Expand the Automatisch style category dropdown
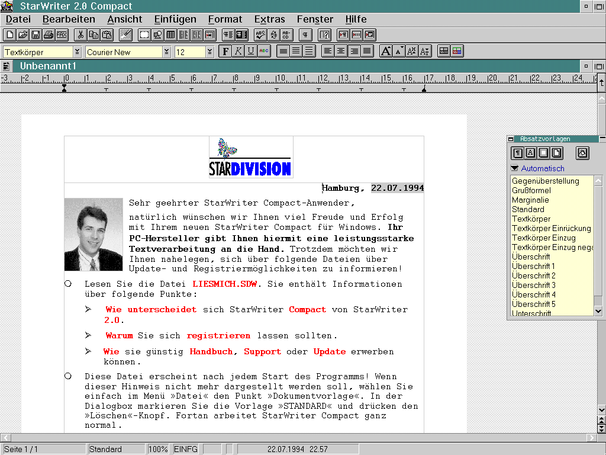606x455 pixels. 514,168
